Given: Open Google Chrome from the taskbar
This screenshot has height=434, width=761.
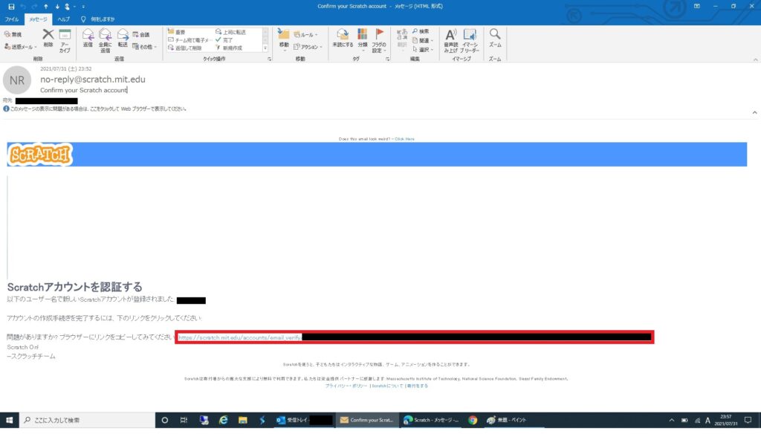Looking at the screenshot, I should 473,420.
